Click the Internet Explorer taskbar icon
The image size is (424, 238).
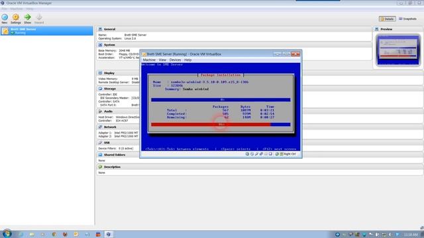pos(21,234)
